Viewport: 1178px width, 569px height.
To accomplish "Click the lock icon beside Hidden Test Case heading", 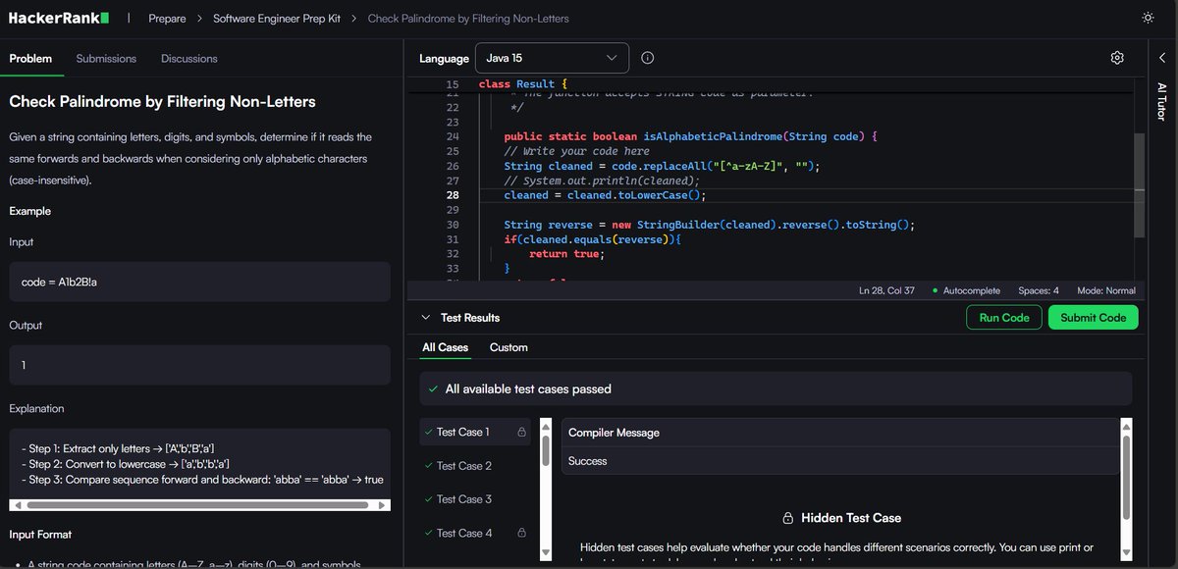I will (789, 517).
